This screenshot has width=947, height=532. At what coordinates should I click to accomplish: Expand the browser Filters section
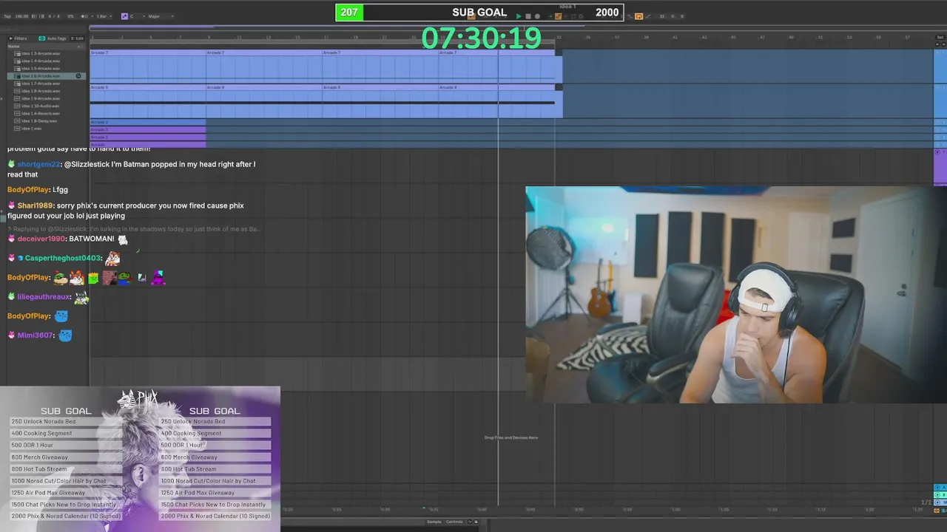(18, 38)
